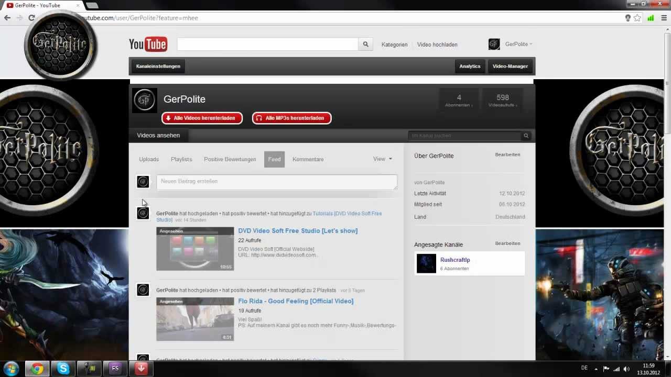Switch to the Uploads tab
Image resolution: width=671 pixels, height=377 pixels.
[x=149, y=159]
